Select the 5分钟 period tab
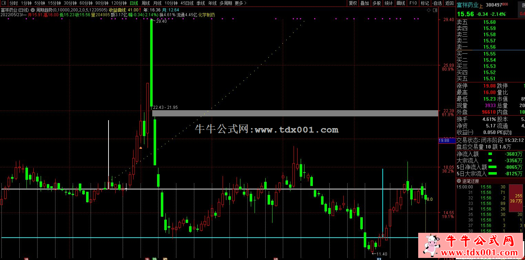525x260 pixels. pos(40,3)
